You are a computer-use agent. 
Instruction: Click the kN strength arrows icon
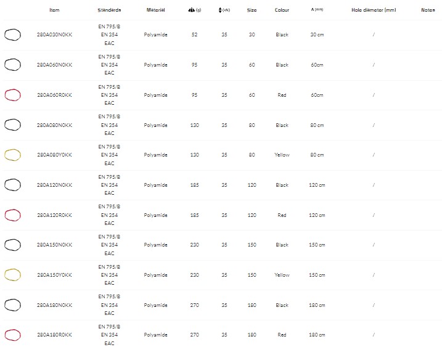point(221,10)
